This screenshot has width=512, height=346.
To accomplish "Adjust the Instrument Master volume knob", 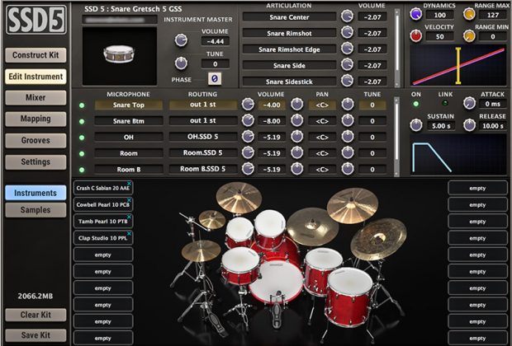I will pos(181,40).
